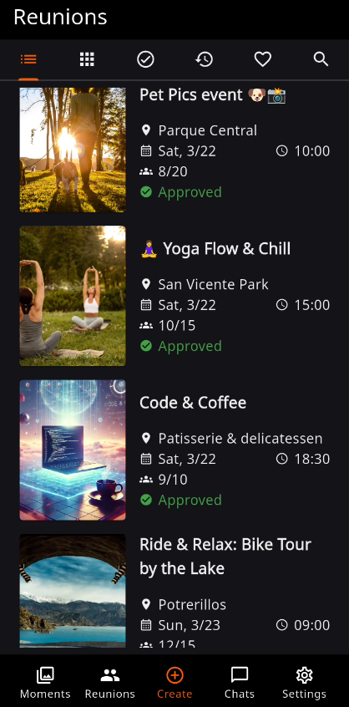Screen dimensions: 349x707
Task: Open Moments in the bottom navigation
Action: [x=45, y=682]
